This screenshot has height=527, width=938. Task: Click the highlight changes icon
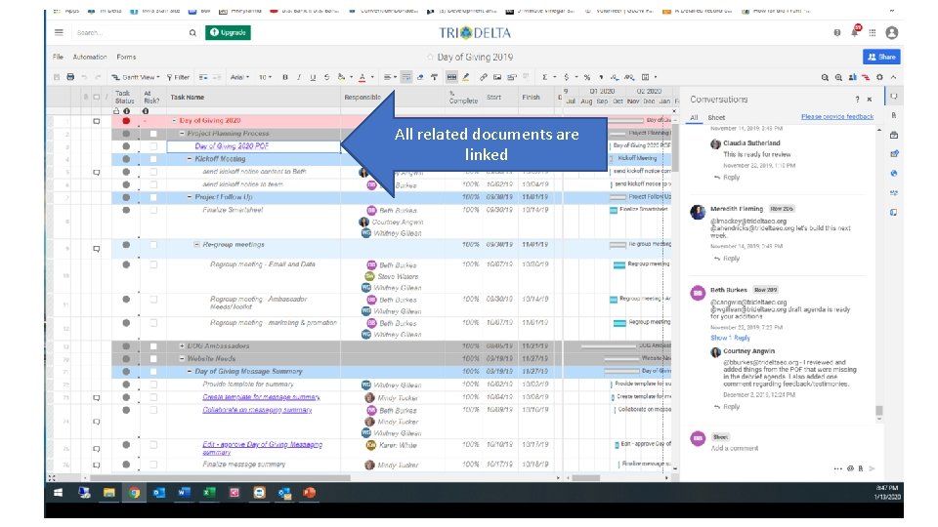(465, 77)
